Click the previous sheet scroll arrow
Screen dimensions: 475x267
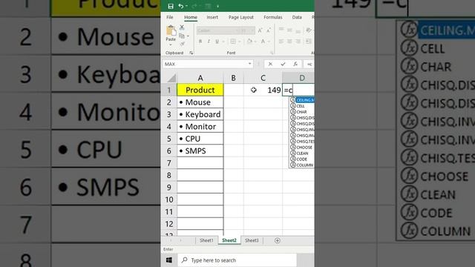[171, 240]
